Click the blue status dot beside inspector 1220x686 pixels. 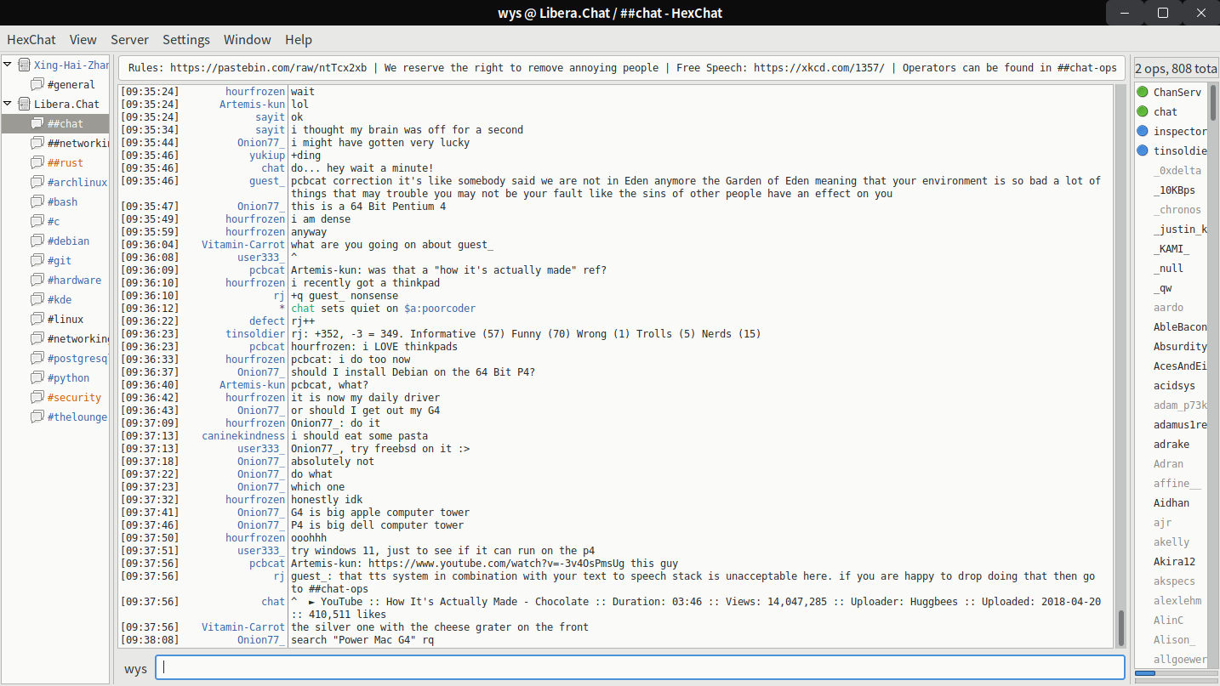click(x=1143, y=131)
